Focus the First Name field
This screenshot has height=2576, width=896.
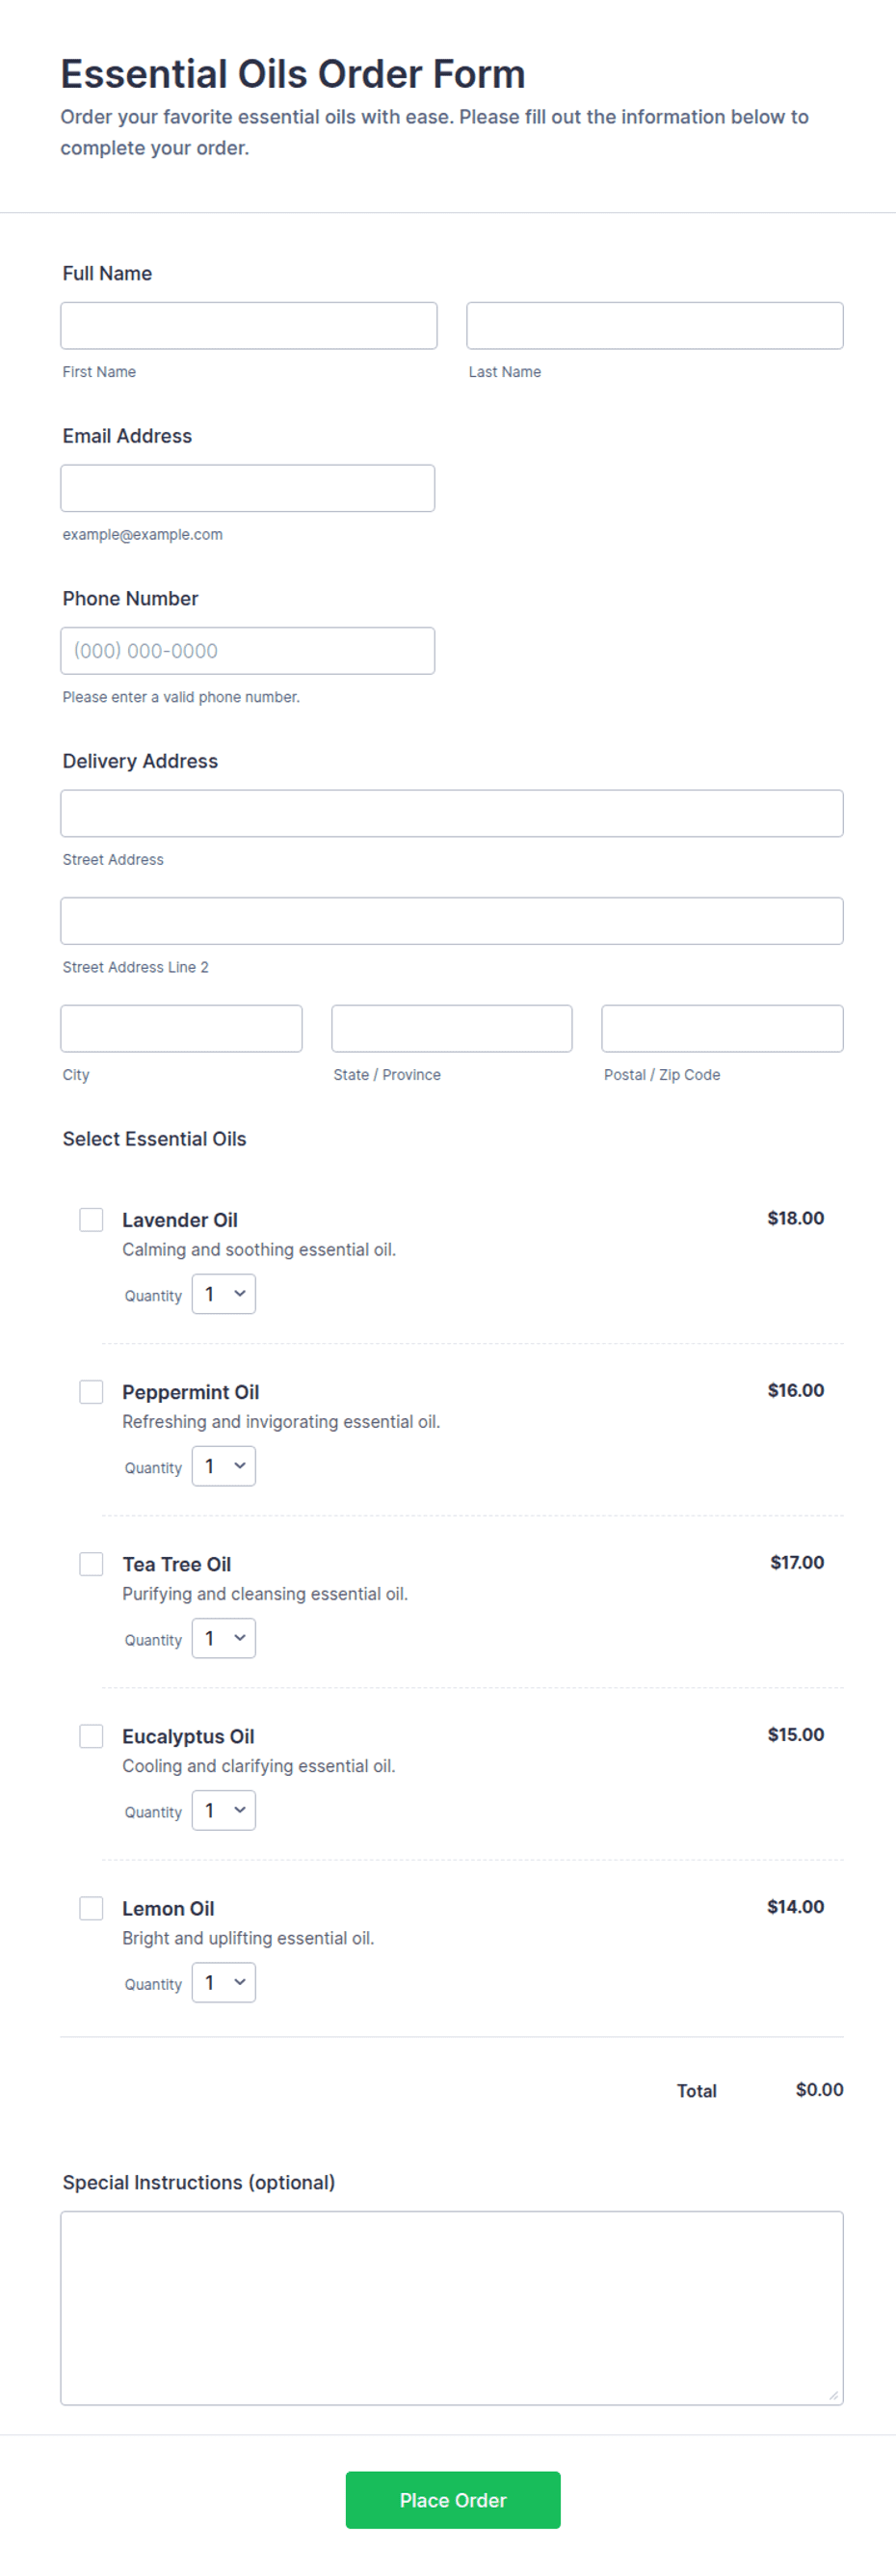[249, 326]
